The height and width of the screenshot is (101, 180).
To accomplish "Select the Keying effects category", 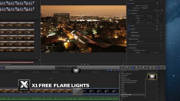I will pyautogui.click(x=123, y=84).
